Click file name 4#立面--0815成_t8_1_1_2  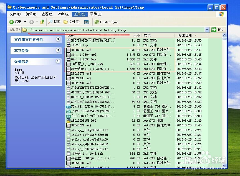[92, 159]
